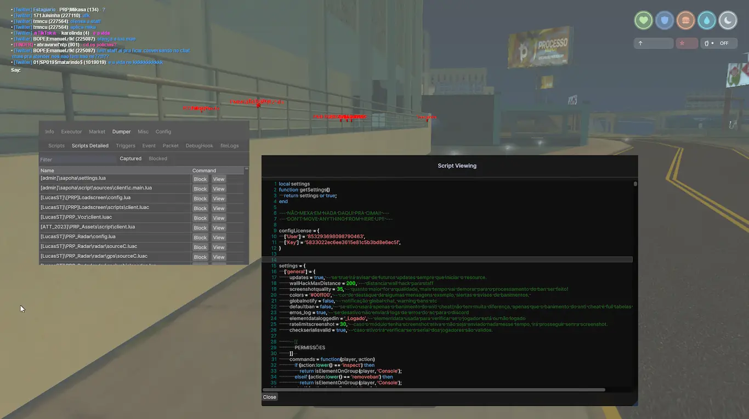The width and height of the screenshot is (749, 419).
Task: Click the pink star wanted indicator
Action: [x=686, y=43]
